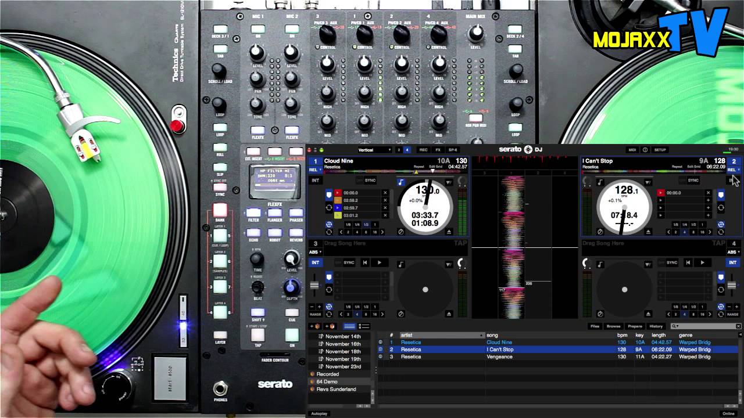Click the add subcrate icon
744x418 pixels.
(330, 326)
